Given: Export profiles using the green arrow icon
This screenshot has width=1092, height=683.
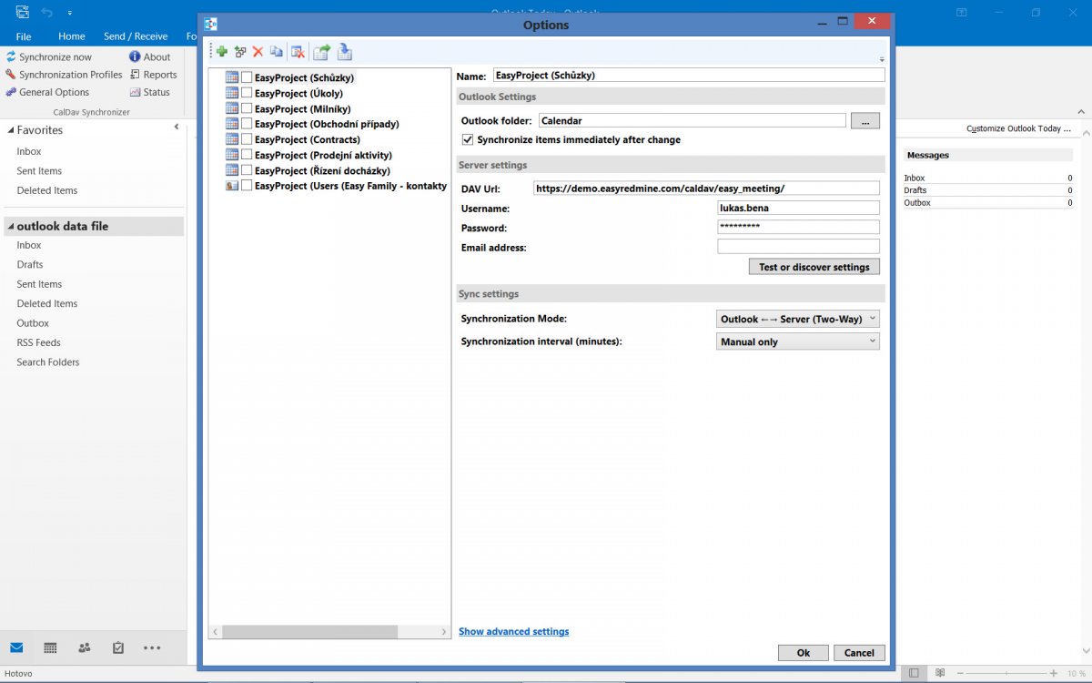Looking at the screenshot, I should tap(321, 52).
